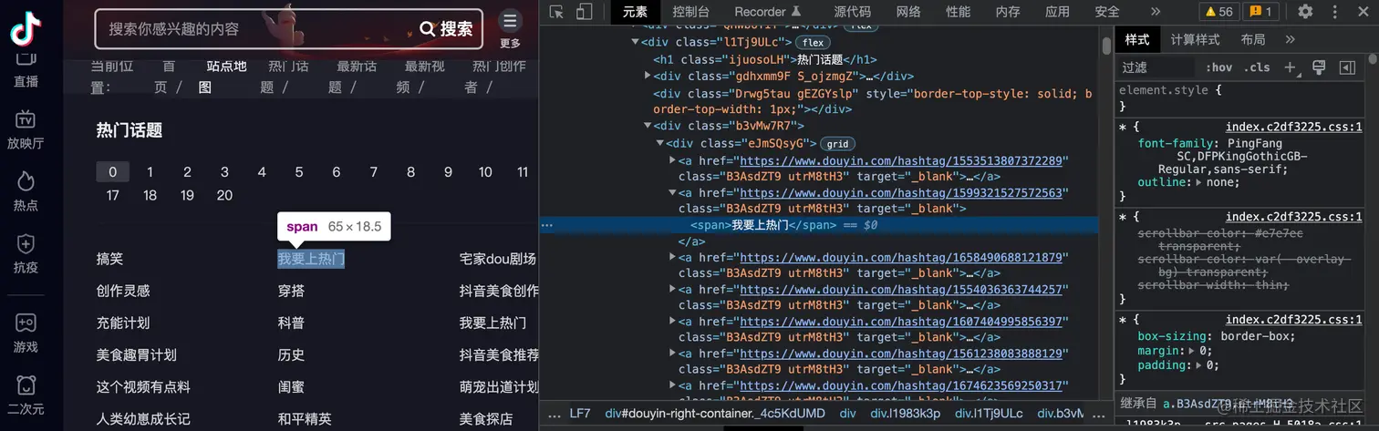
Task: Switch to the 安全 Security tab
Action: point(1107,11)
